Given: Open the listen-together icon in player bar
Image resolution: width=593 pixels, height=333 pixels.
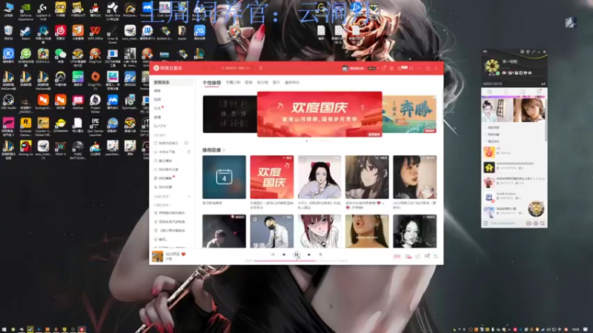Looking at the screenshot, I should point(427,256).
